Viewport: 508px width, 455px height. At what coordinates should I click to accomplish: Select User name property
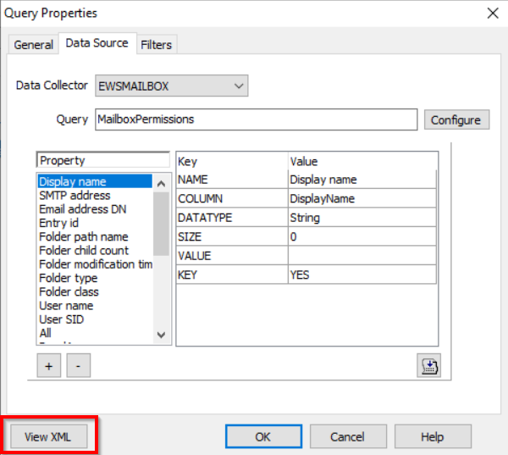(95, 306)
